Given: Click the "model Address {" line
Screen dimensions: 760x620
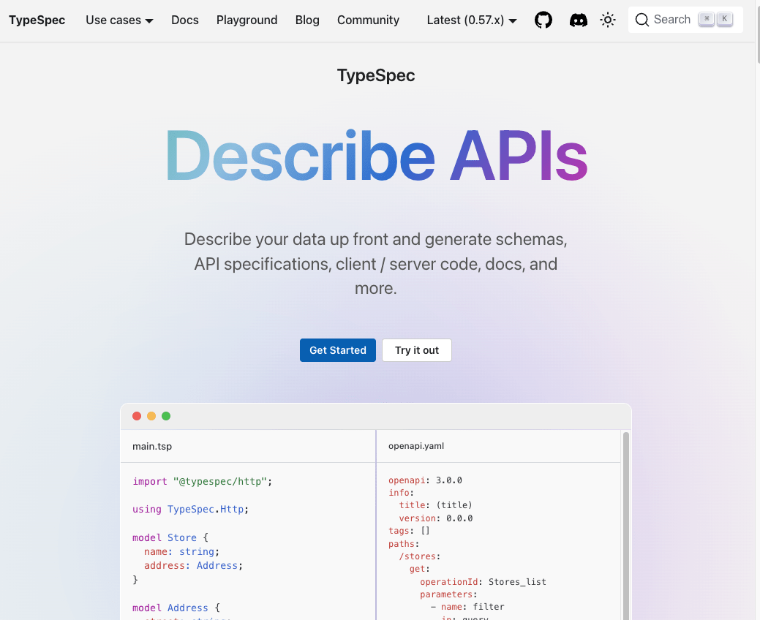Looking at the screenshot, I should tap(176, 608).
